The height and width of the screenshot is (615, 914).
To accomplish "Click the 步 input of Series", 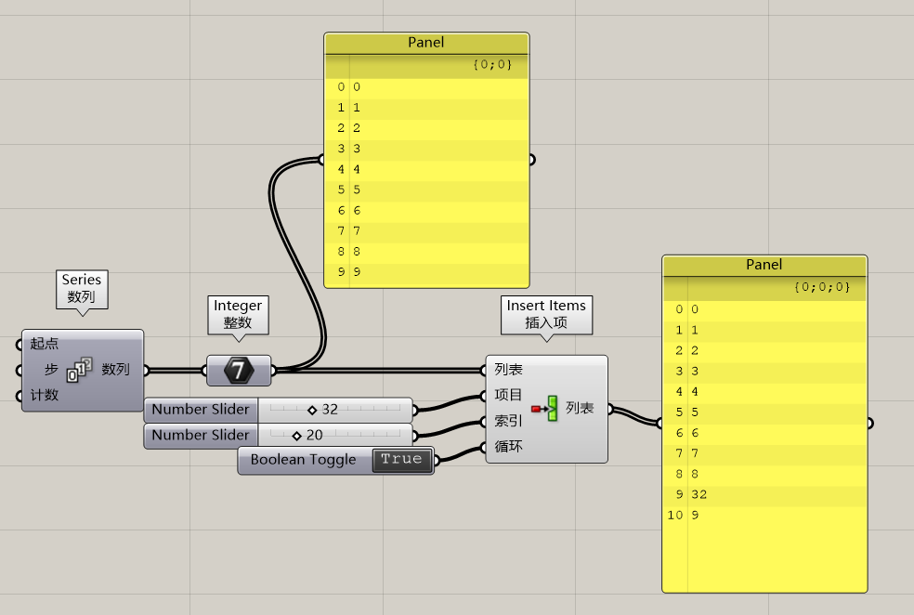I will click(51, 370).
